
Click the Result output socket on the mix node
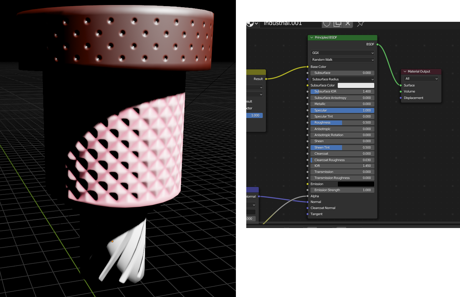point(266,79)
